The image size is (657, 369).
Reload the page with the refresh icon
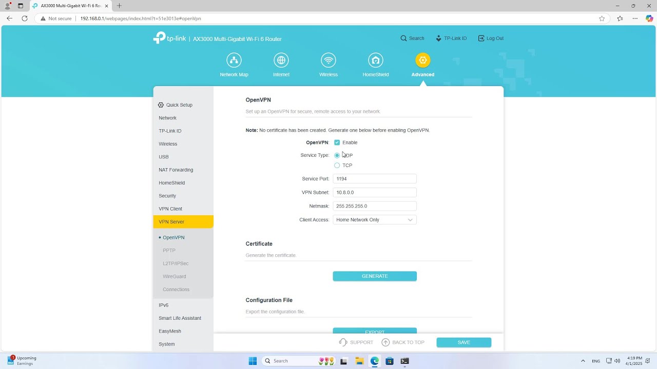[25, 18]
